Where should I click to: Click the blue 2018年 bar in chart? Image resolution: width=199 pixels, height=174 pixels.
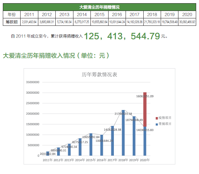click(x=123, y=133)
